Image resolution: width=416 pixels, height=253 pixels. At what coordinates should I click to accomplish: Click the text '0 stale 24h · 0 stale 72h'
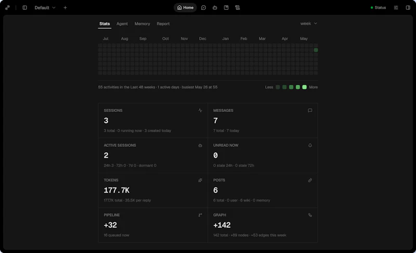[233, 166]
